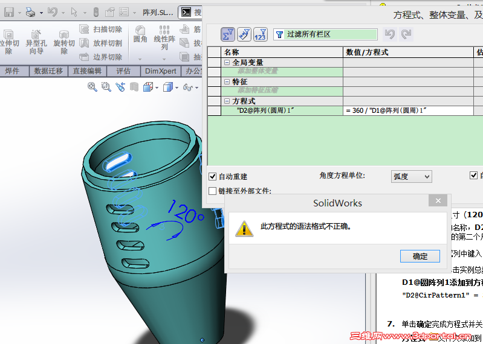Click the View Orientation icon

tap(148, 87)
